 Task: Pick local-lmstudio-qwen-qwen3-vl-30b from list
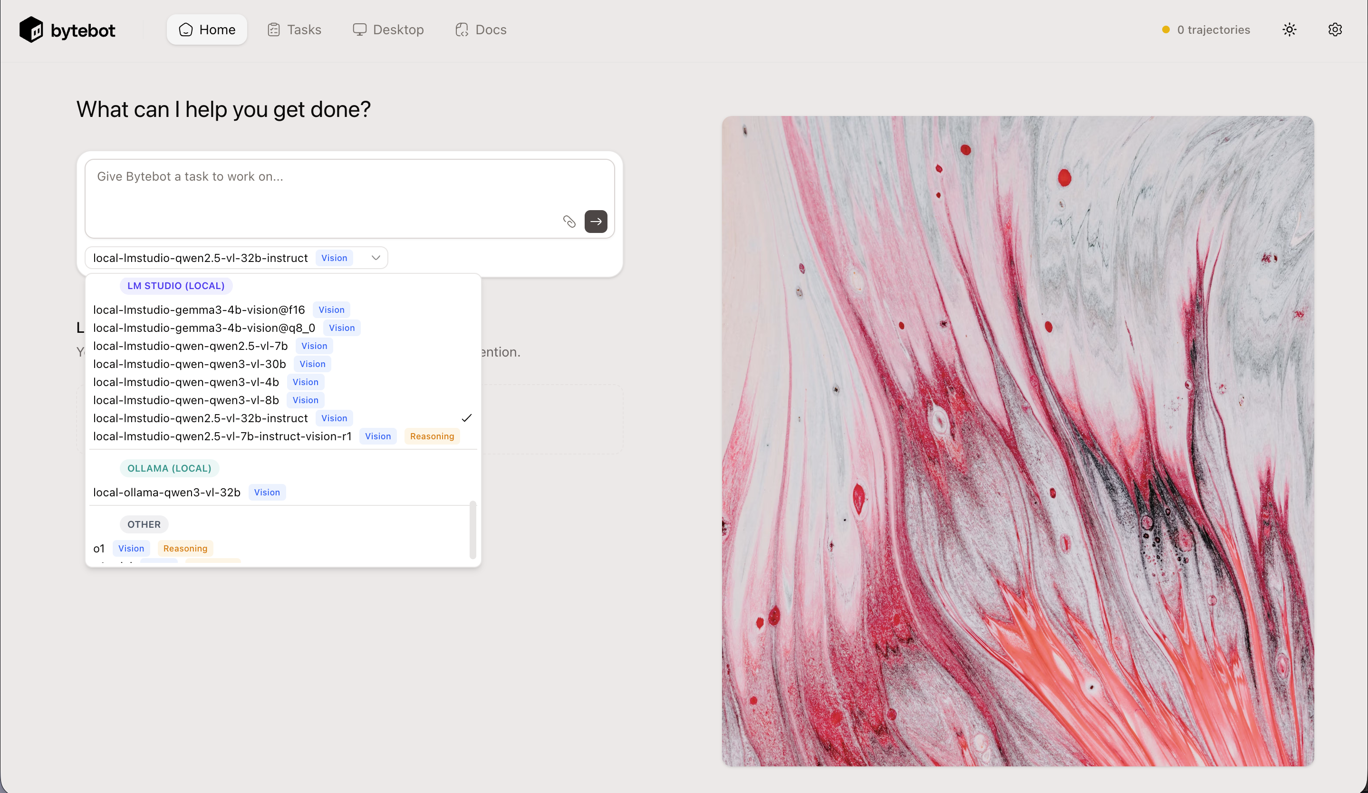coord(190,364)
